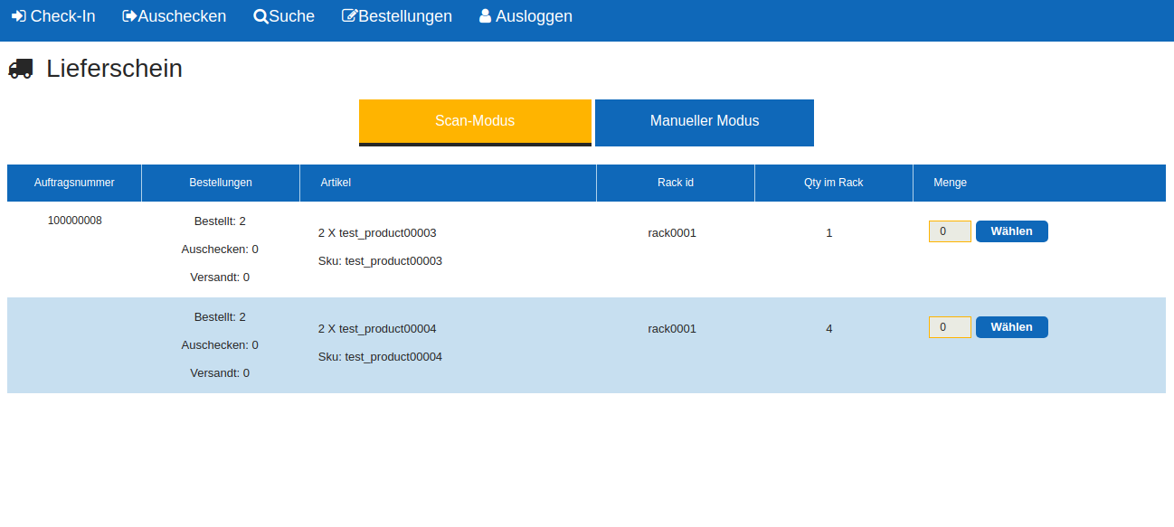Image resolution: width=1174 pixels, height=527 pixels.
Task: Click the Menge column header
Action: tap(950, 183)
